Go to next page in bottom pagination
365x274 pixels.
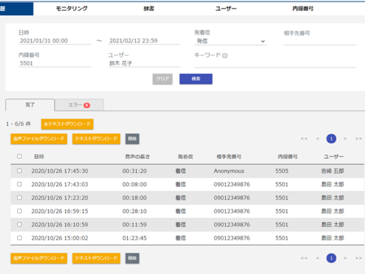[x=345, y=258]
